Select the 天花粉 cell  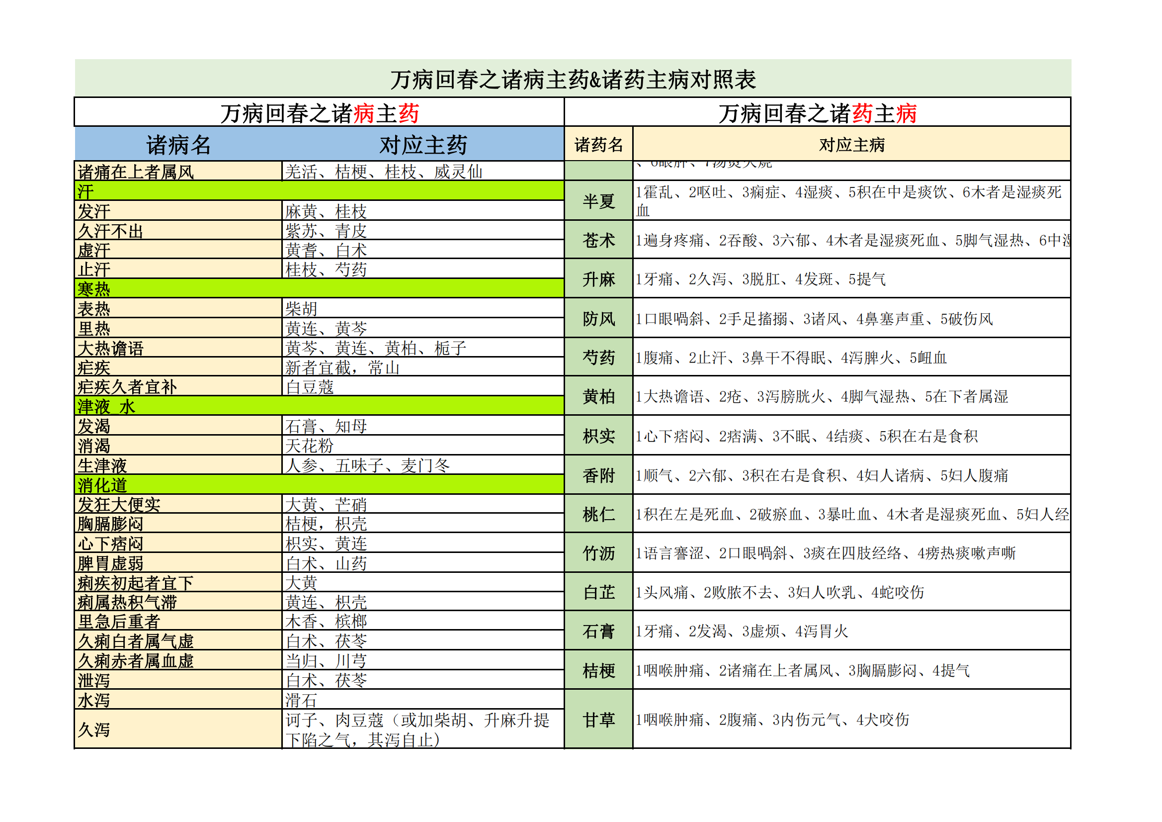click(x=423, y=446)
